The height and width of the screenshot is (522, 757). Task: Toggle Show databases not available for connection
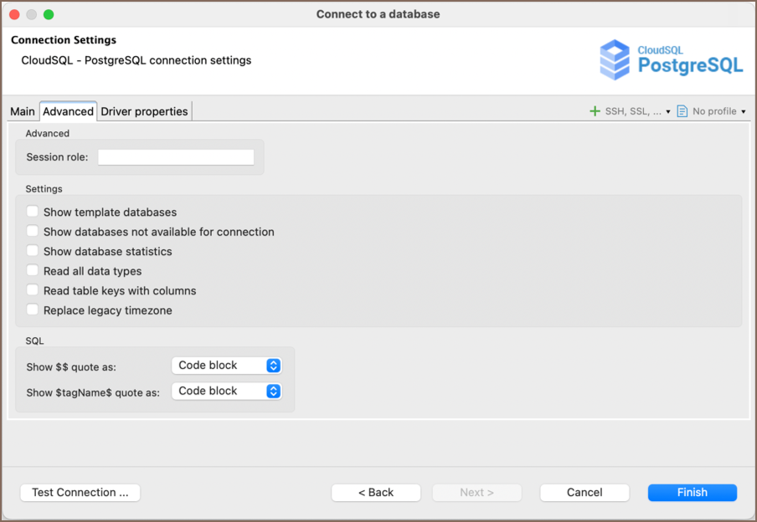(33, 232)
